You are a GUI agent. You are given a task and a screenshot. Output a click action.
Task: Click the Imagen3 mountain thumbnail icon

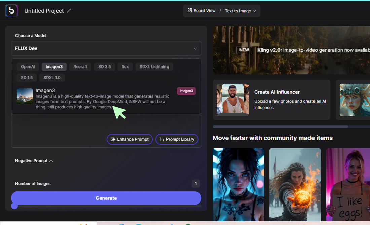25,96
